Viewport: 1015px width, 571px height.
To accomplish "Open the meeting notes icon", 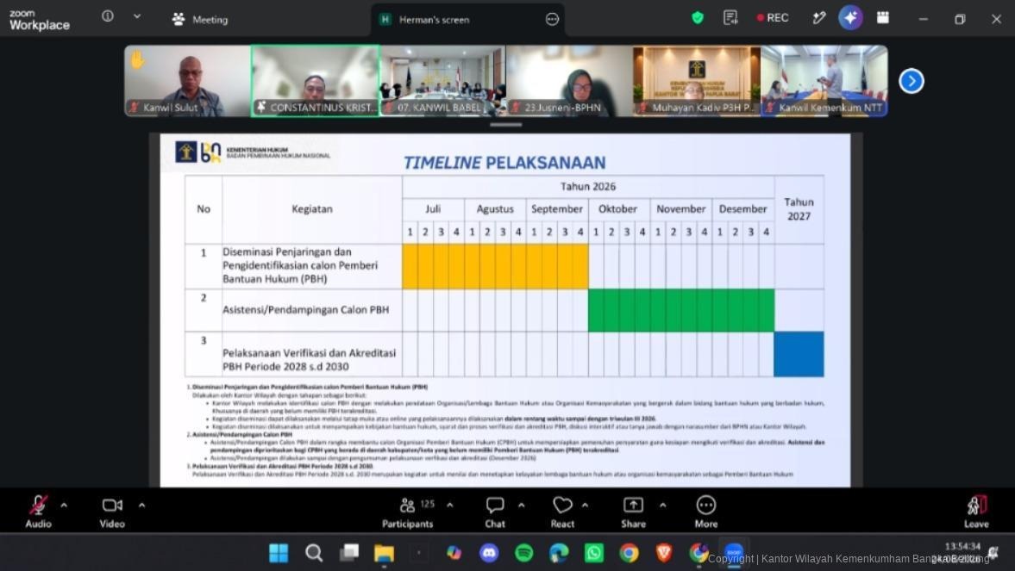I will 730,18.
